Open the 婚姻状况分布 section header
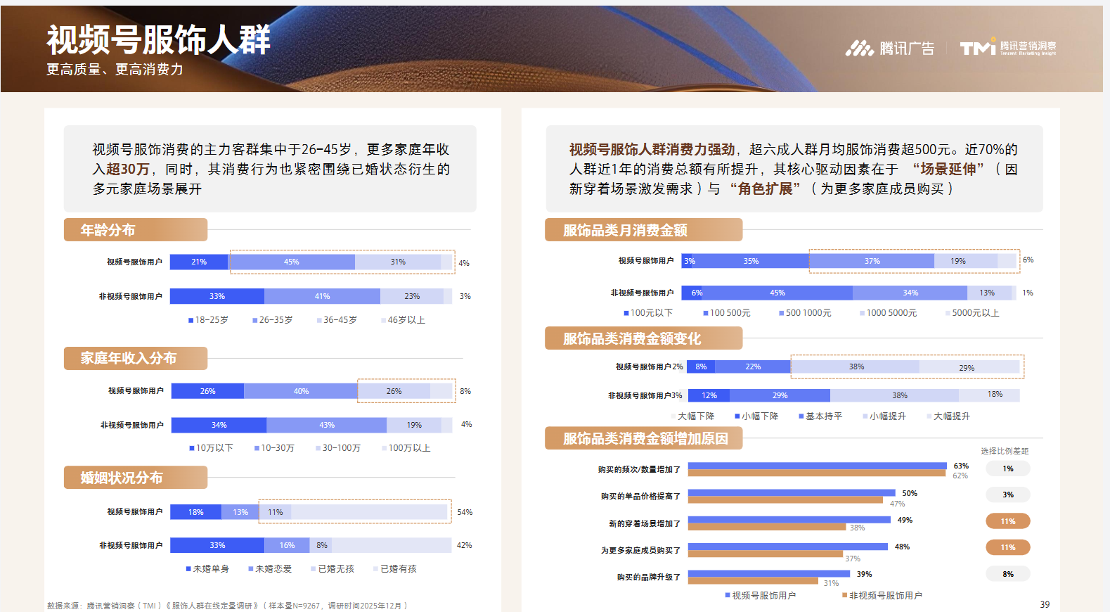 (135, 478)
